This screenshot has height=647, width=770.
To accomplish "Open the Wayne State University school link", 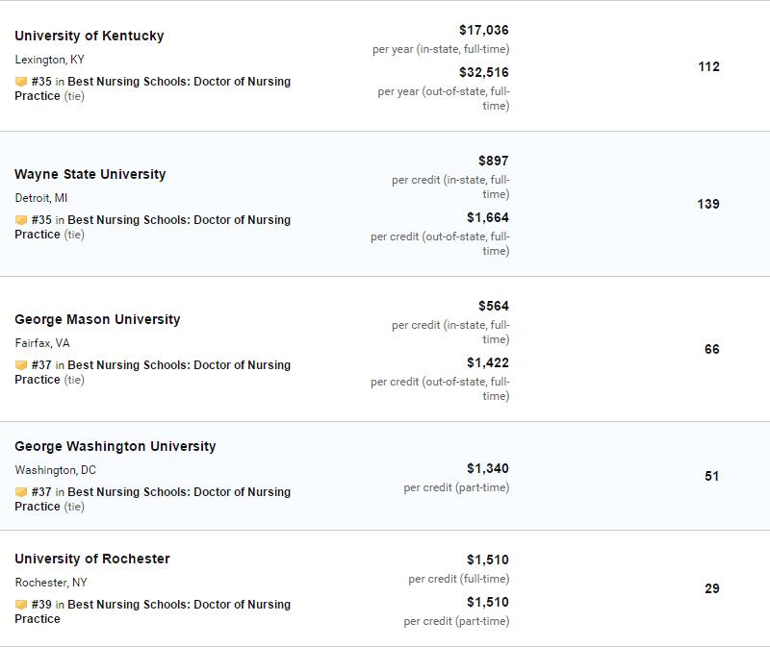I will point(90,174).
